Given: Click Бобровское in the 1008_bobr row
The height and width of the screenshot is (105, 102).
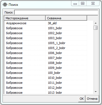Looking at the screenshot, I should coord(14,63).
